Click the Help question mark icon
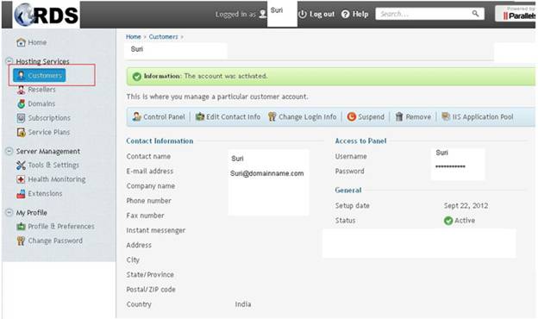The height and width of the screenshot is (319, 538). coord(346,14)
